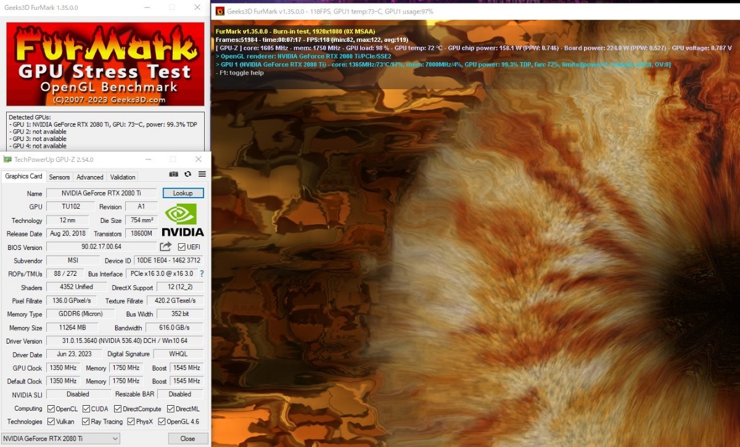Click the Frames and FPS line in FurMark overlay

click(312, 39)
